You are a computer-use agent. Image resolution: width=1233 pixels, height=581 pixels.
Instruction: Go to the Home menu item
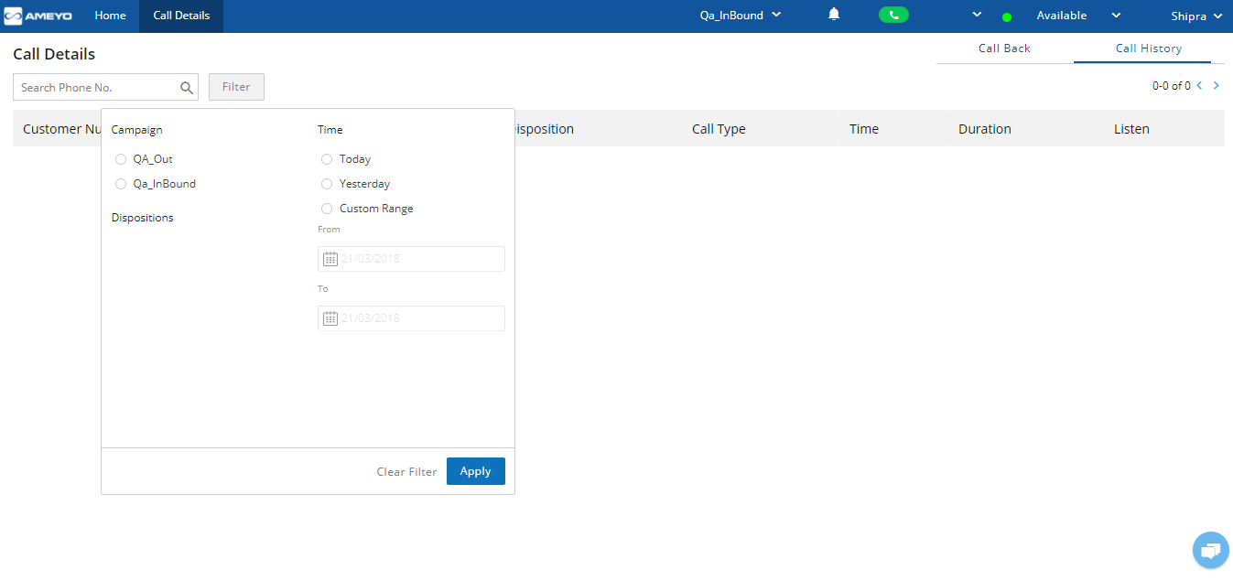click(x=110, y=16)
